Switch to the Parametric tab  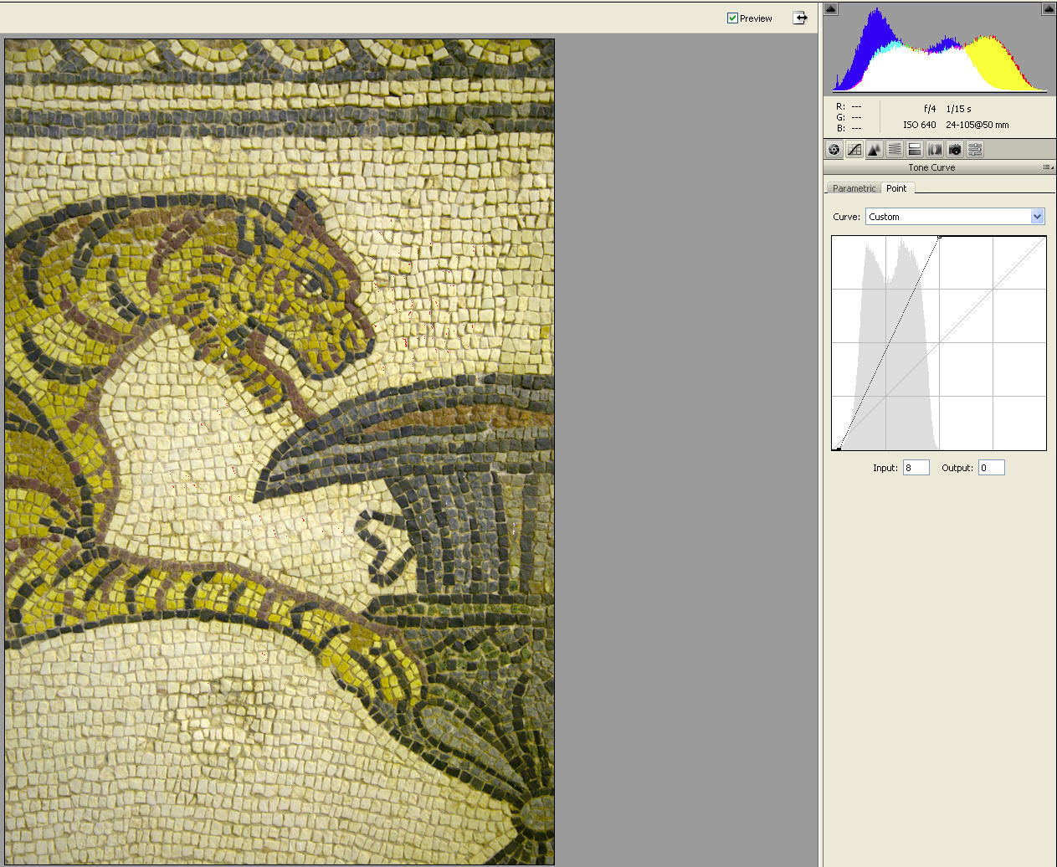854,188
